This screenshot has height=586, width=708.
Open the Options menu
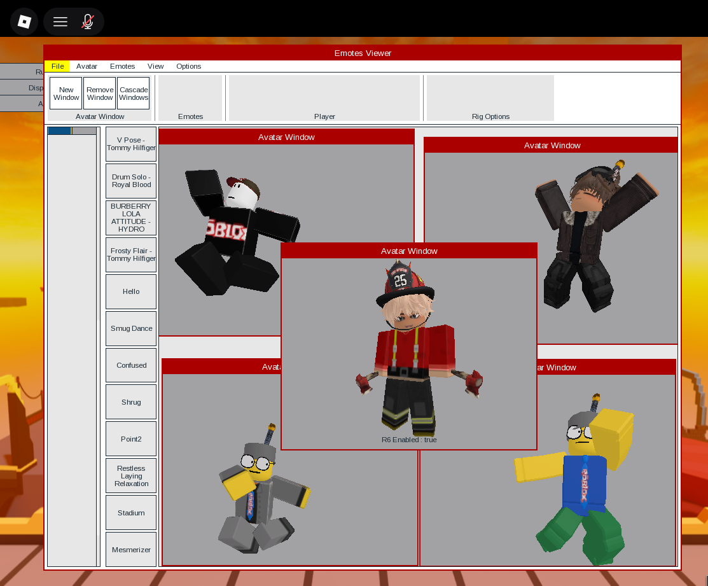click(189, 66)
